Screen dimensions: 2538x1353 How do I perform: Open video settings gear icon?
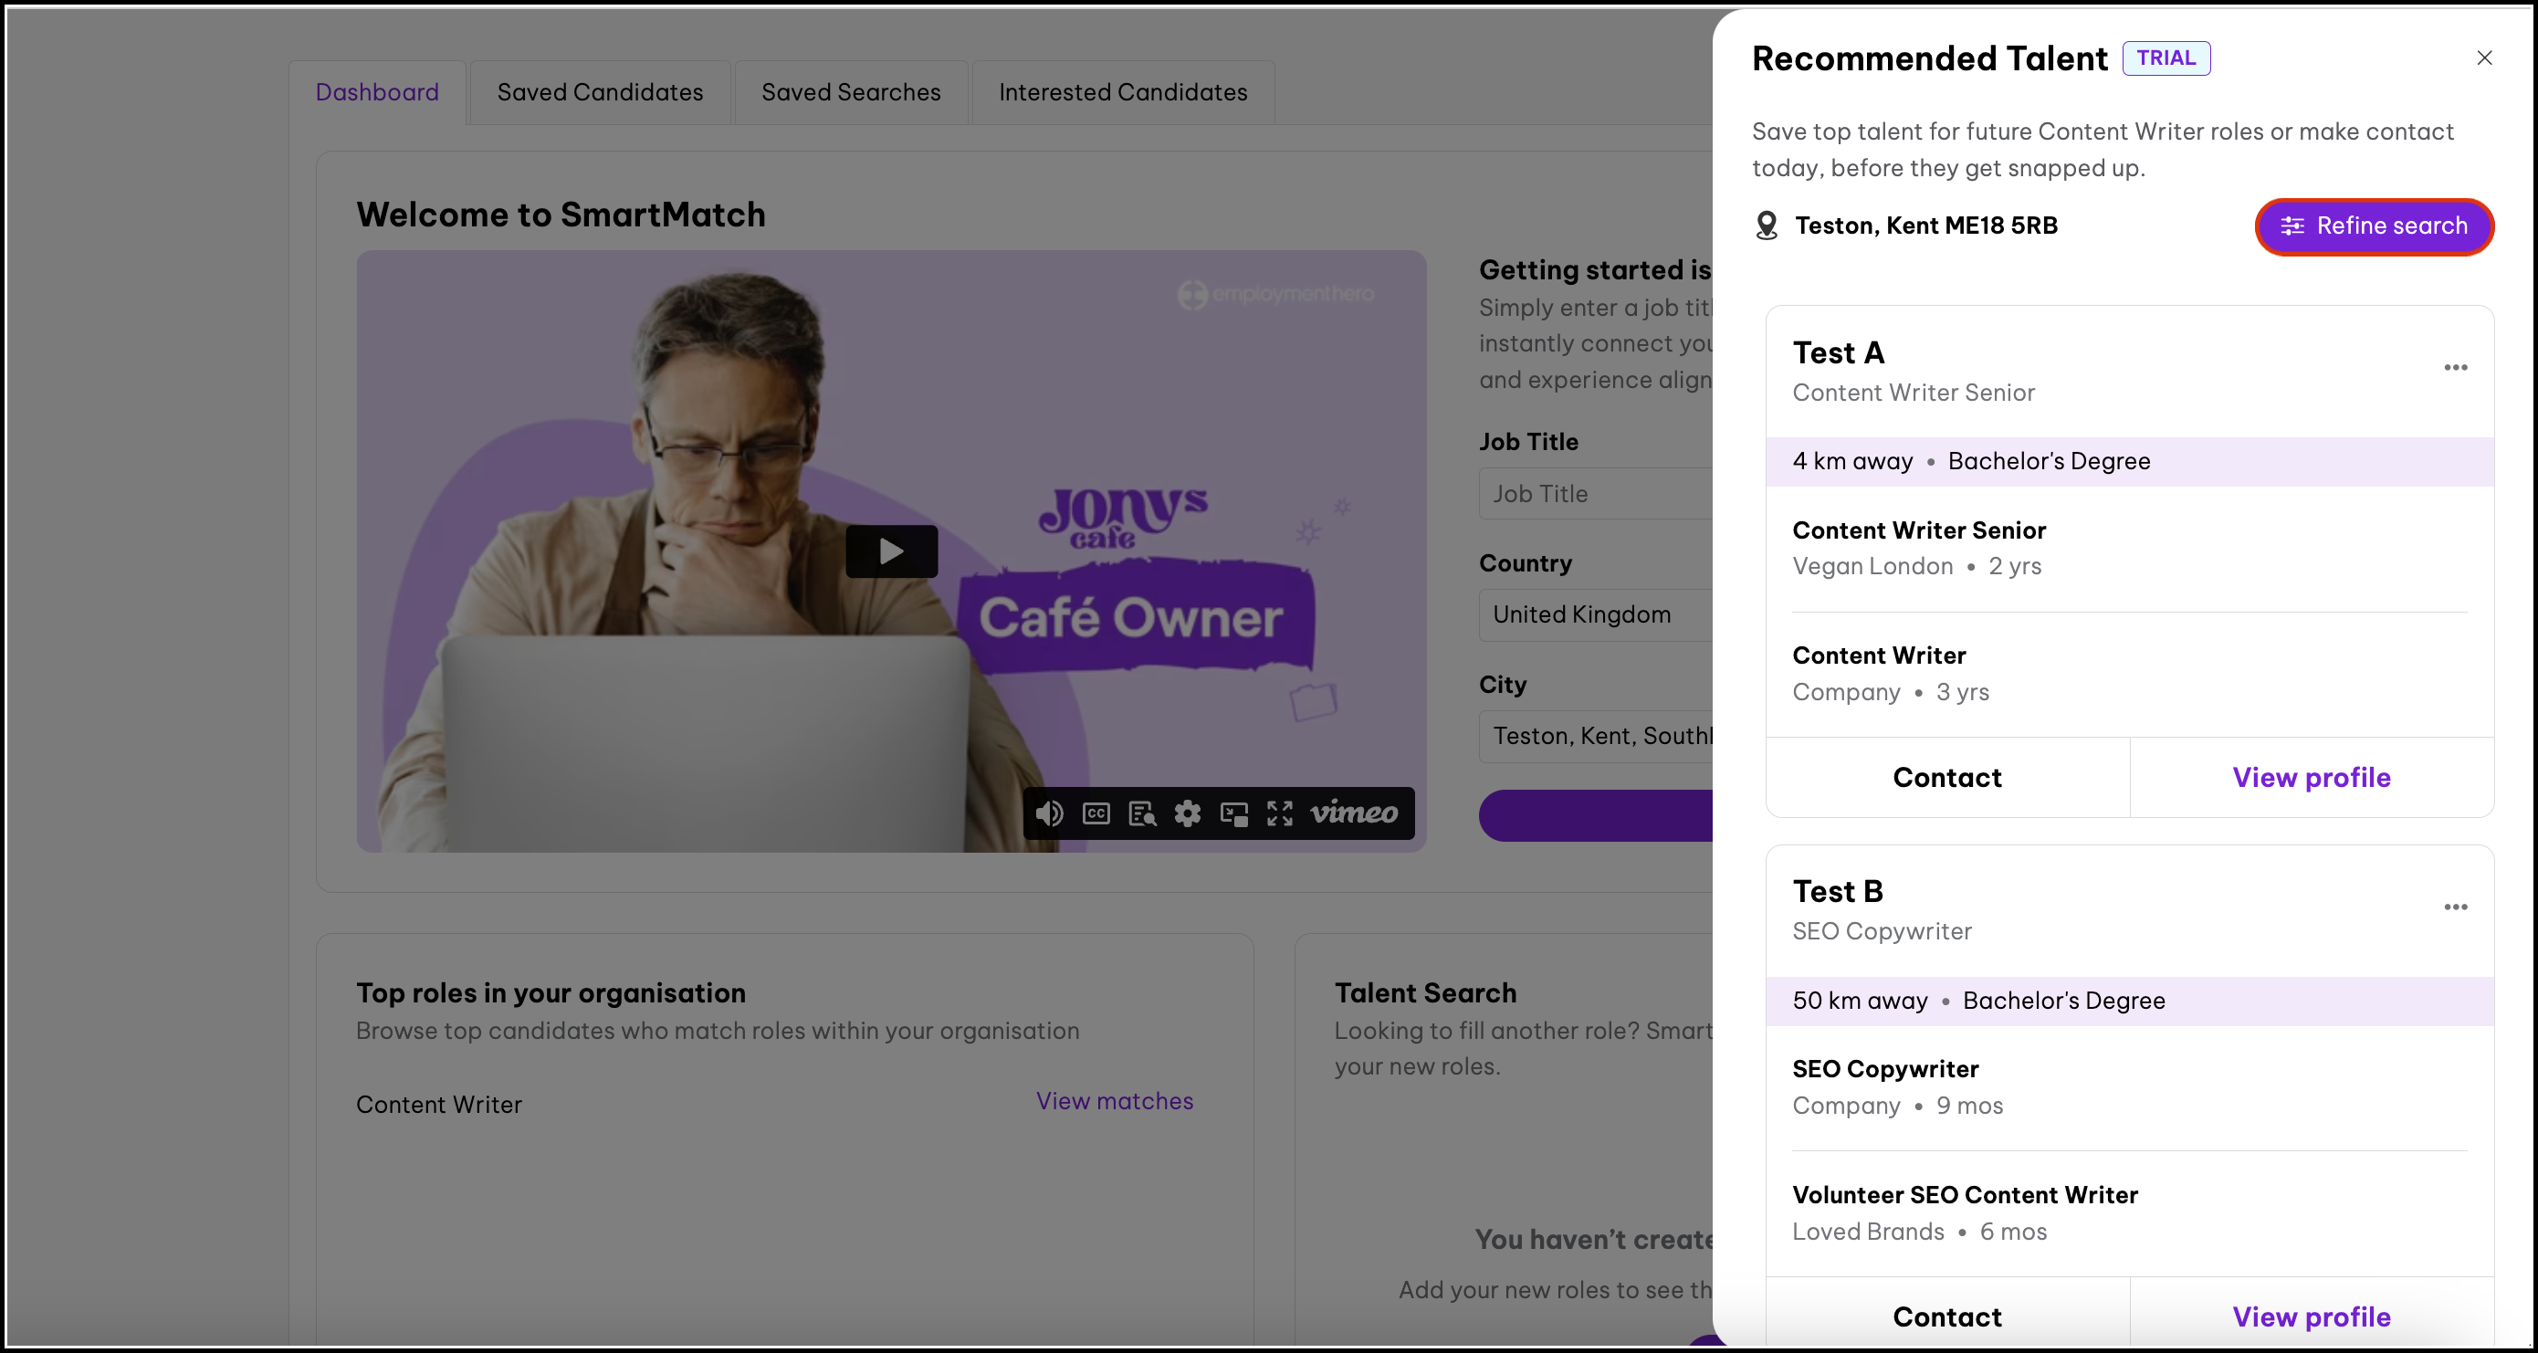pyautogui.click(x=1187, y=813)
